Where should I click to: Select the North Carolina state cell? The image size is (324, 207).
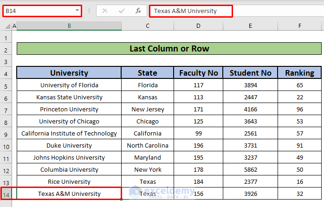pyautogui.click(x=148, y=146)
